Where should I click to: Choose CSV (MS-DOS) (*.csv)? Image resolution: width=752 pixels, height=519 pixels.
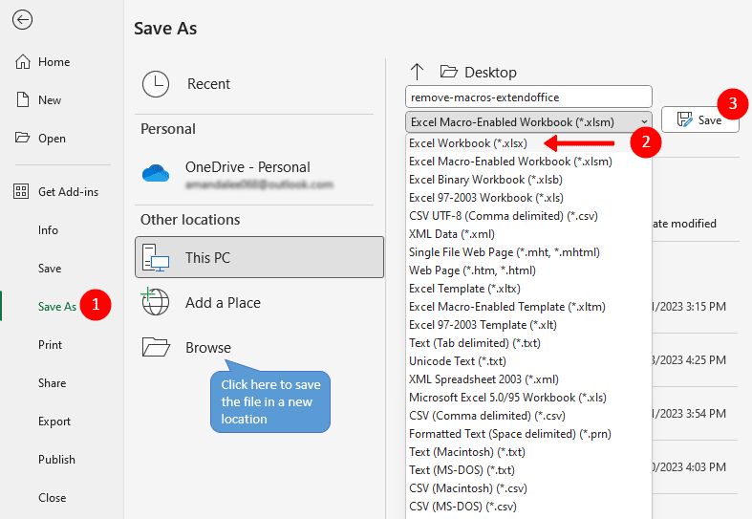point(528,506)
